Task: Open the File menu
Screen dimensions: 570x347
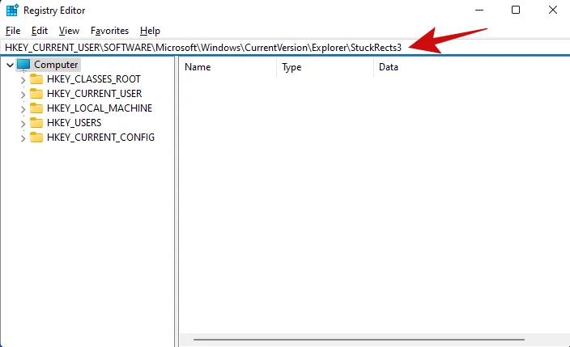Action: point(12,31)
